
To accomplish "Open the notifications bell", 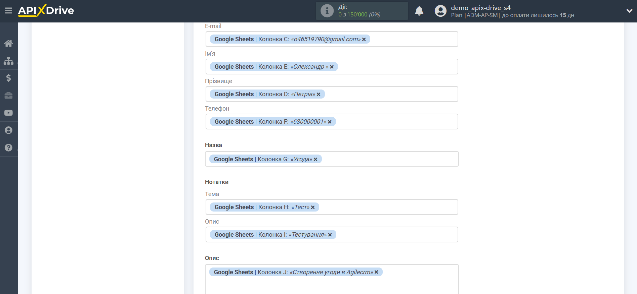I will 419,11.
